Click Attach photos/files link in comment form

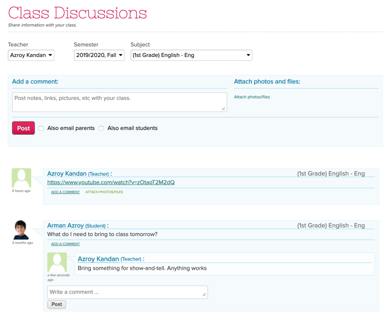click(x=252, y=97)
